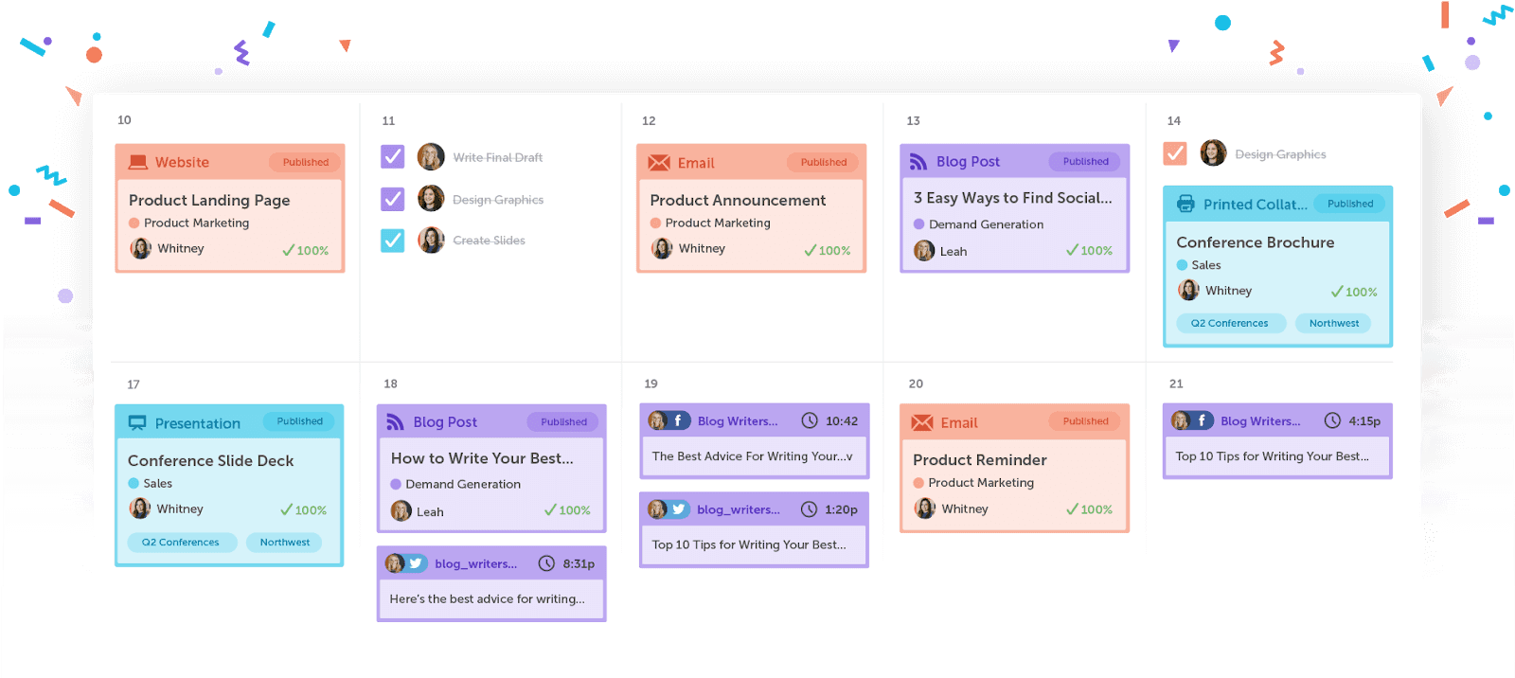
Task: Click the Email envelope icon on day 20
Action: coord(922,423)
